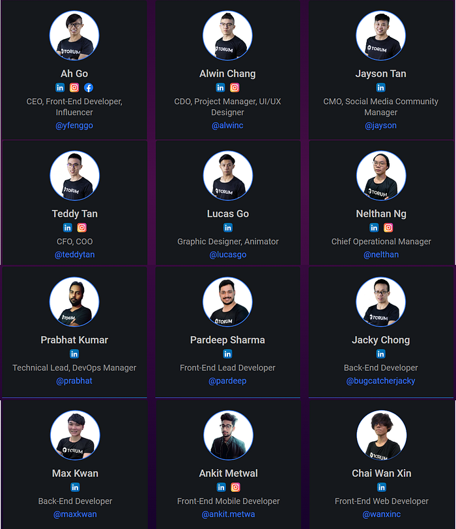
Task: Click Alwin Chang's Instagram icon
Action: coord(235,88)
